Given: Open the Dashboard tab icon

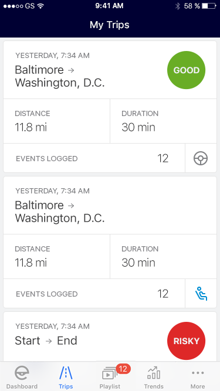Looking at the screenshot, I should [x=22, y=373].
